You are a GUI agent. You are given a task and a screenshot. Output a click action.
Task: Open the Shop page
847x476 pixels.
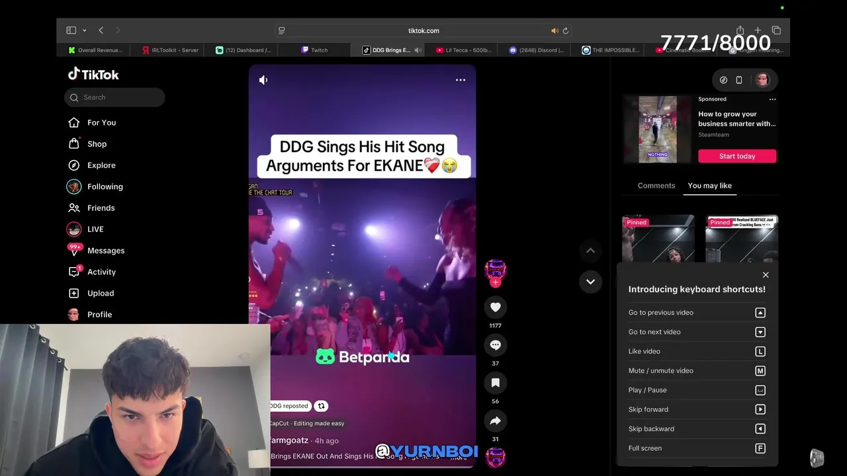click(x=88, y=143)
